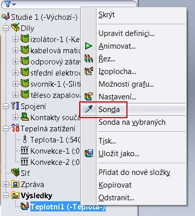This screenshot has height=216, width=195.
Task: Click the Řez section plot icon
Action: point(89,59)
